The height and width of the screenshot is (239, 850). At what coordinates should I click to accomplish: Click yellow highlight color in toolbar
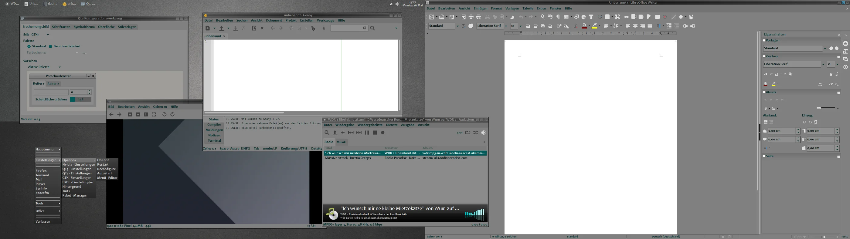[x=594, y=26]
